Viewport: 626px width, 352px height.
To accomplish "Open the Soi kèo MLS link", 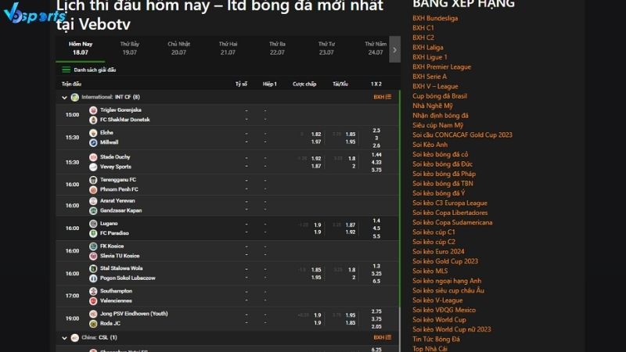I will [x=430, y=271].
